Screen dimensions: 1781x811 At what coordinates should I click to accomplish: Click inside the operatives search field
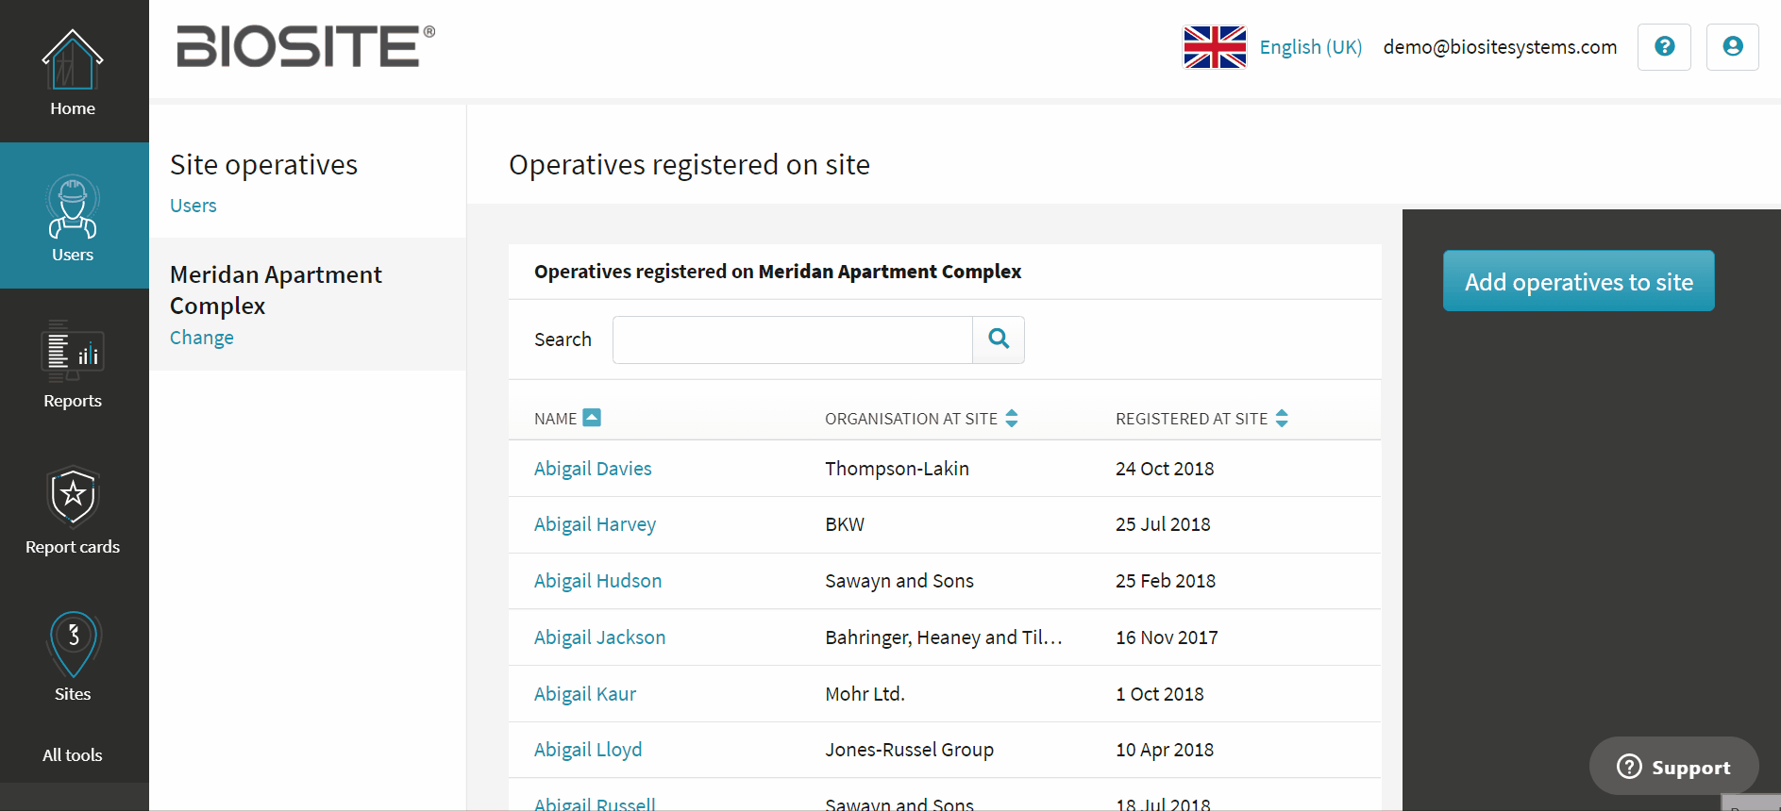tap(791, 339)
